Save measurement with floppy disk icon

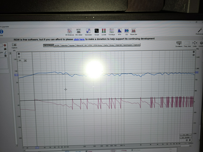pyautogui.click(x=5, y=49)
